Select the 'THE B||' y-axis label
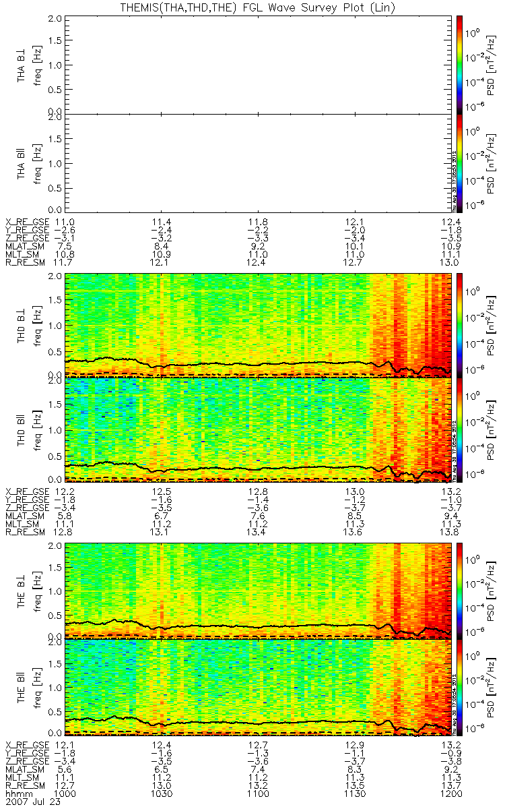Viewport: 505px width, 809px height. pos(22,688)
